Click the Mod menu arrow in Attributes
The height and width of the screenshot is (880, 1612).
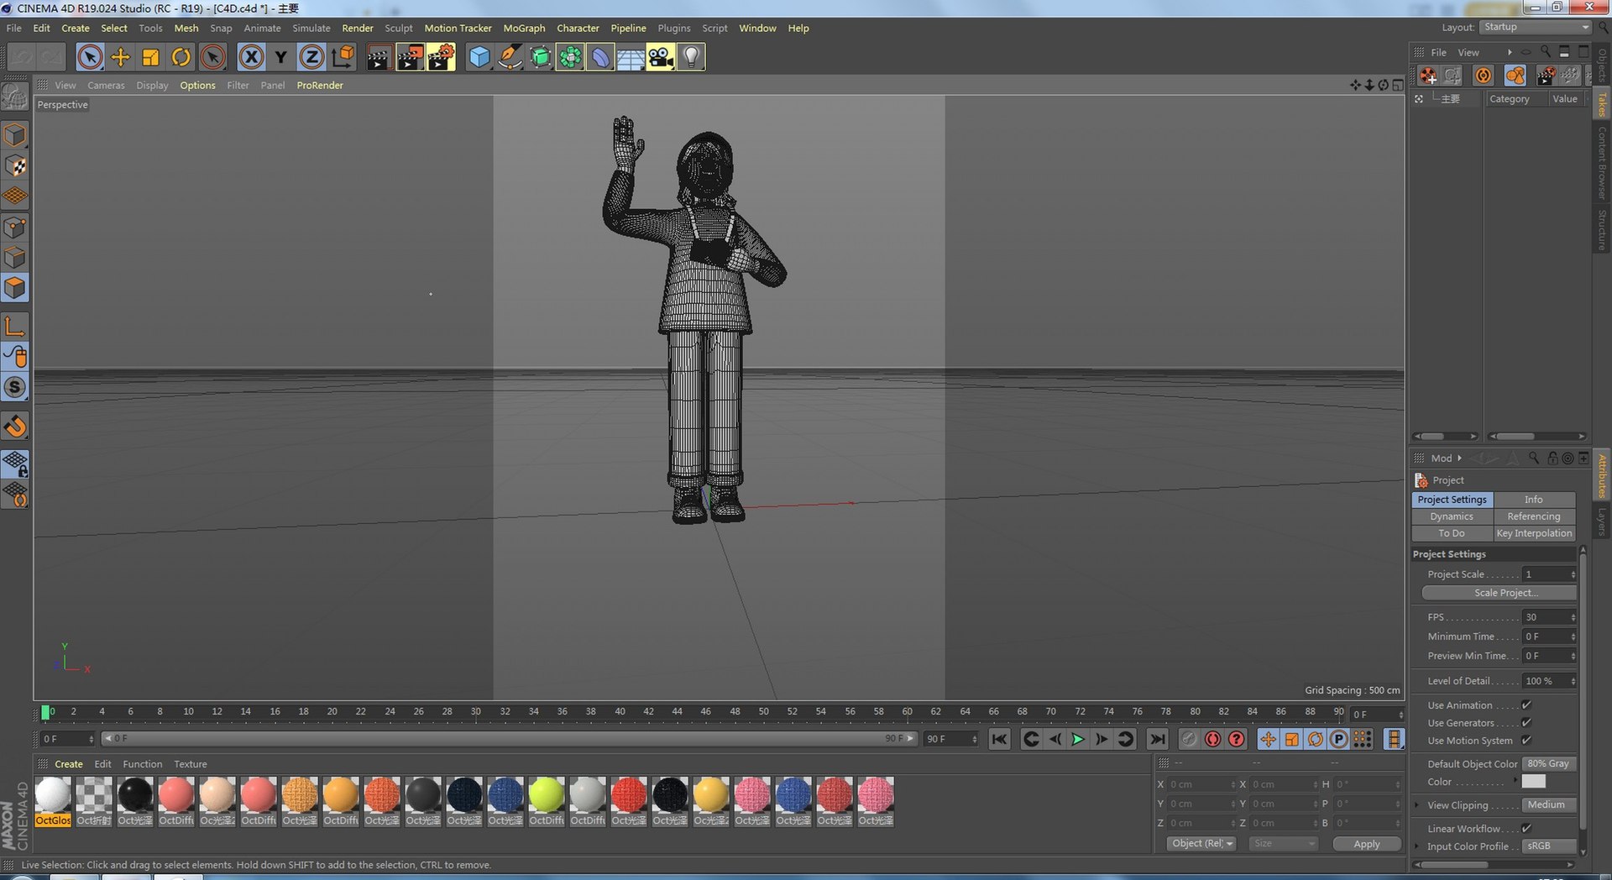click(x=1459, y=458)
